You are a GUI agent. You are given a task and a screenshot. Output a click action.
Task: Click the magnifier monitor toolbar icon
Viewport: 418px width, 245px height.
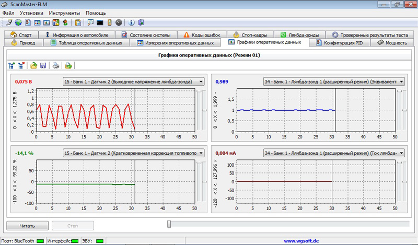[x=90, y=22]
